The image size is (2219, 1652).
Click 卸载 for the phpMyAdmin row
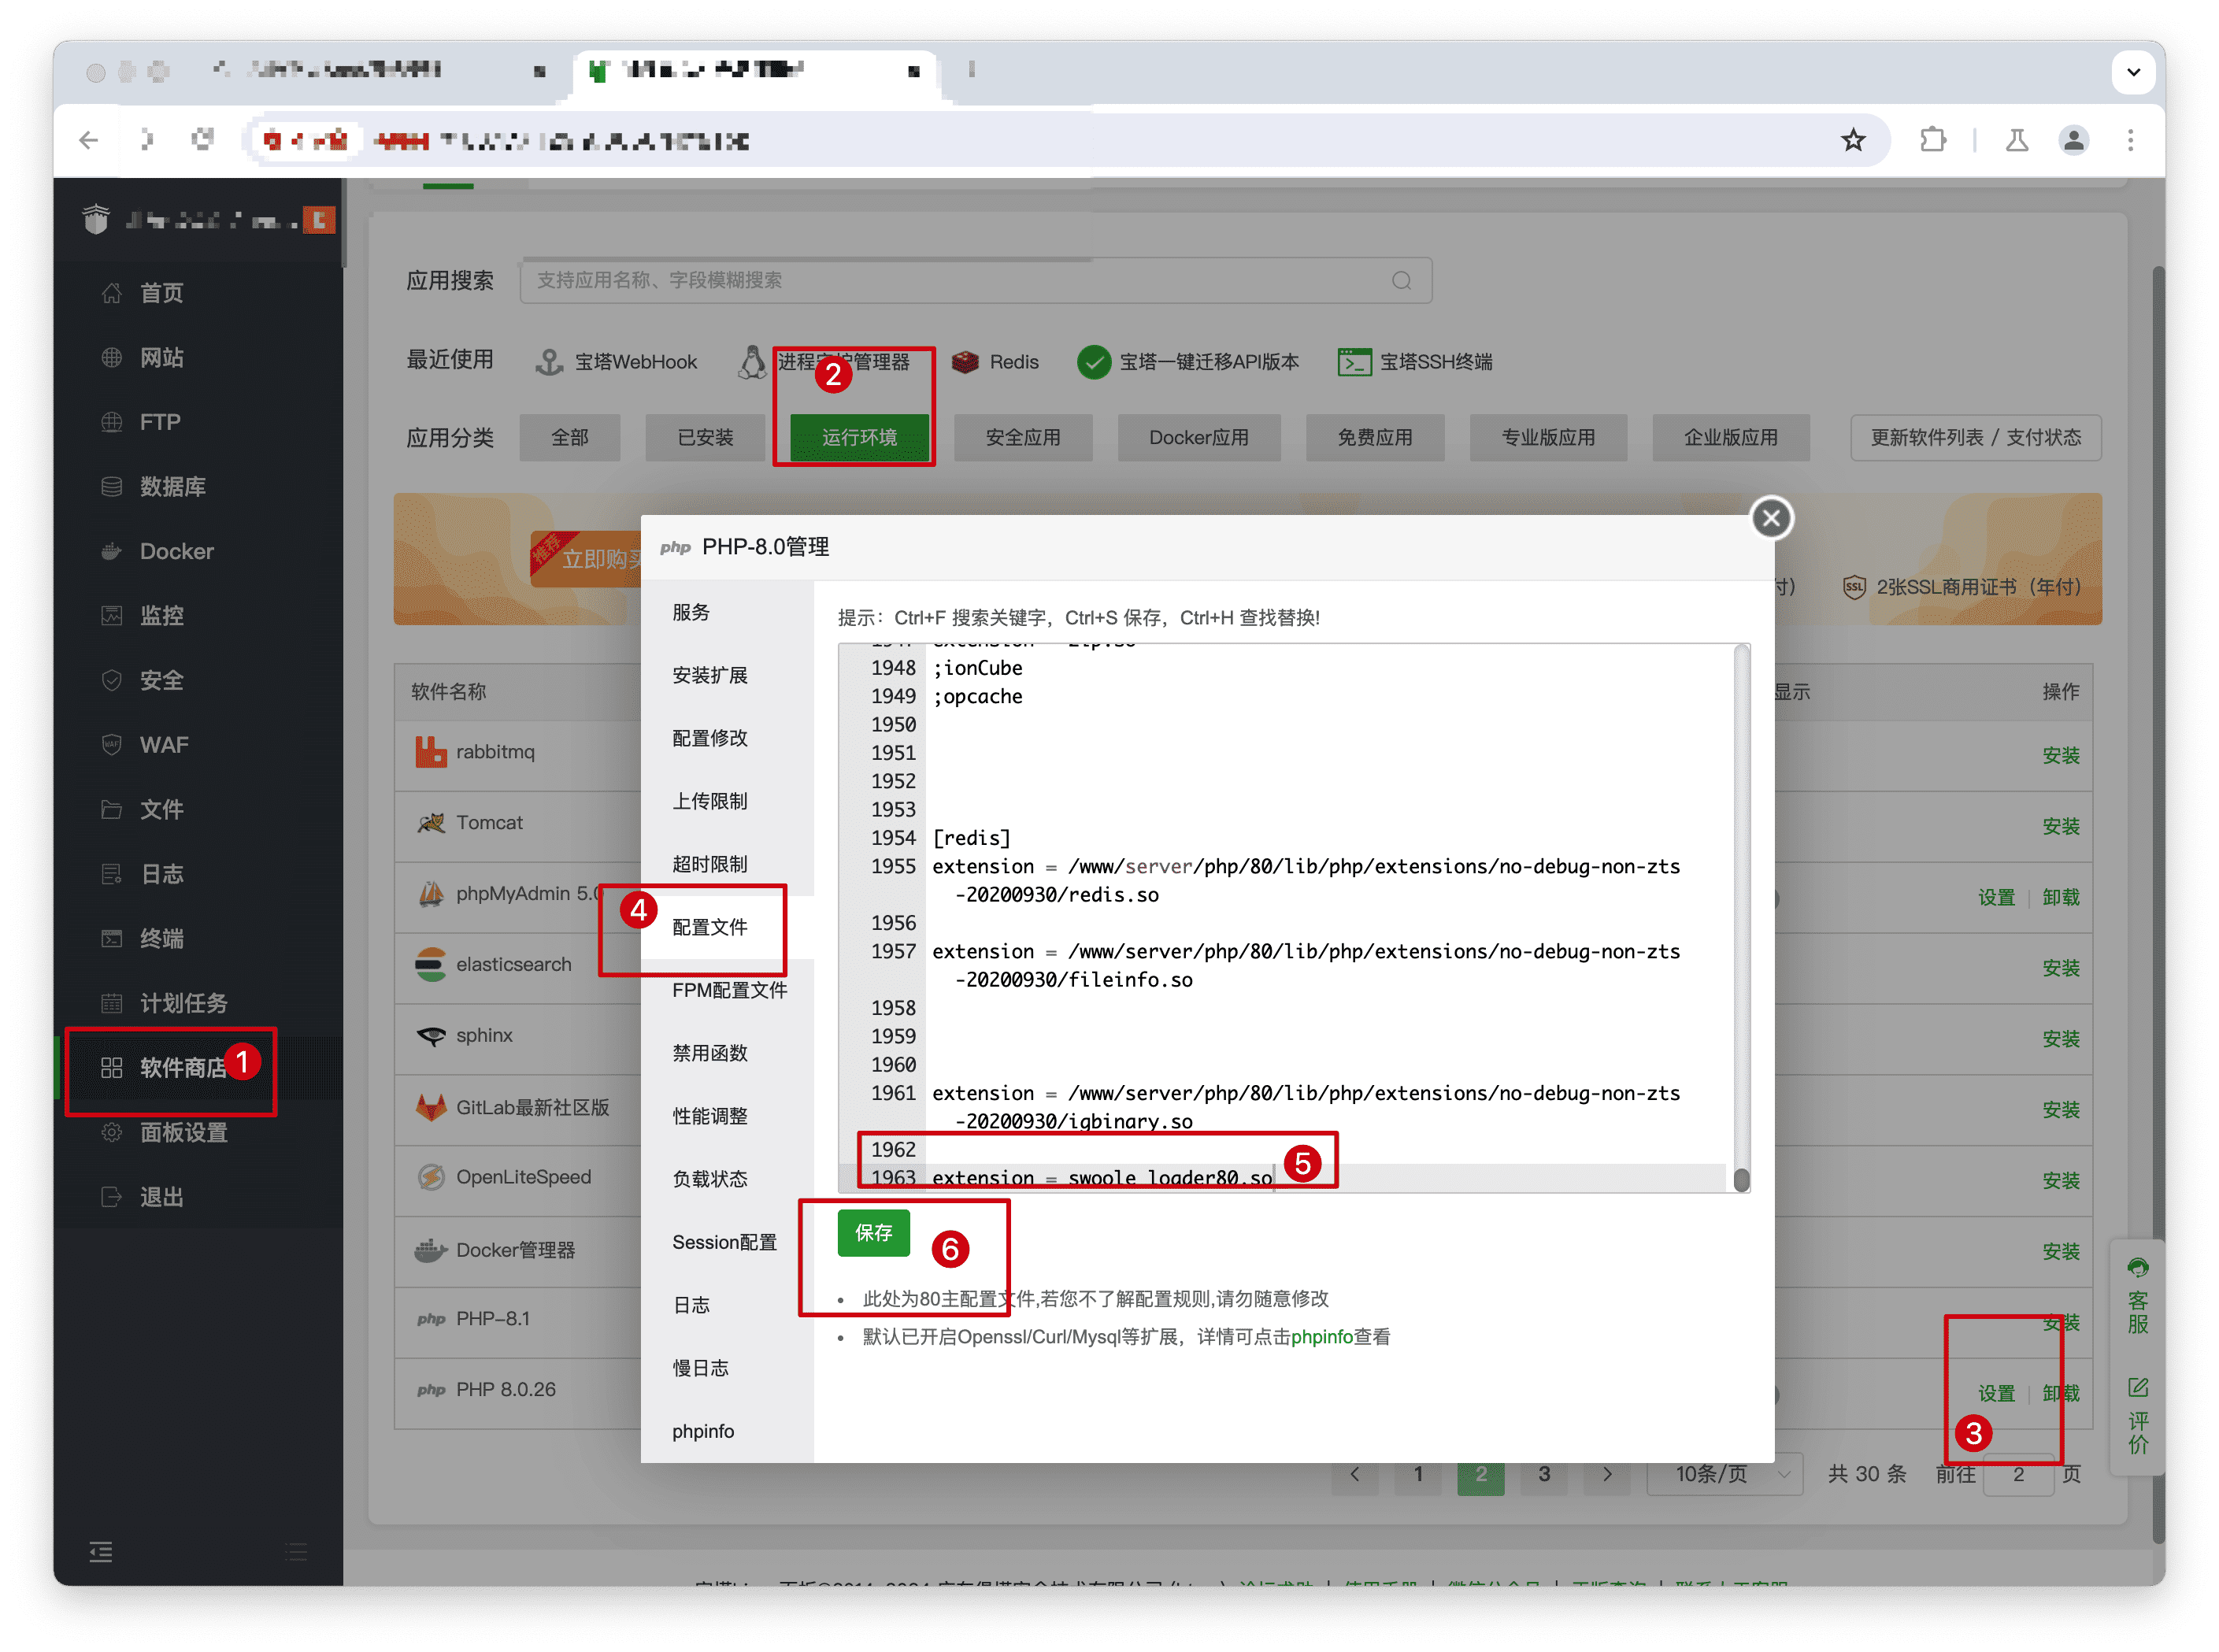2060,898
